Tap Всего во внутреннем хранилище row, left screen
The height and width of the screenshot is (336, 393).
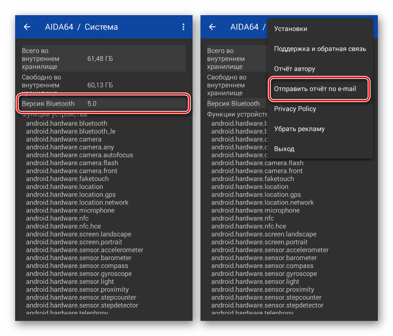pos(104,59)
